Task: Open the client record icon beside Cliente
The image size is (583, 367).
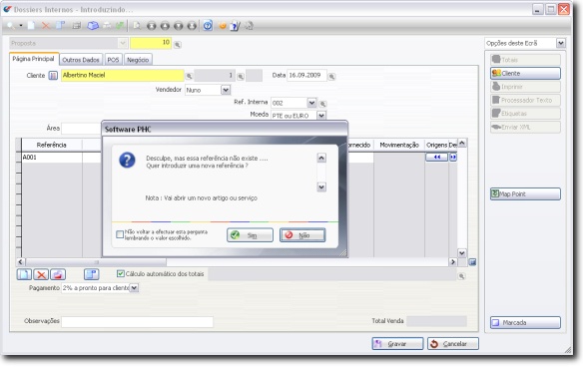Action: click(x=53, y=76)
